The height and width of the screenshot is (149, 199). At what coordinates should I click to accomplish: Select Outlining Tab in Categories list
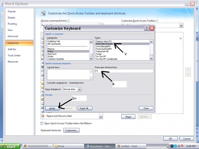[x=68, y=41]
